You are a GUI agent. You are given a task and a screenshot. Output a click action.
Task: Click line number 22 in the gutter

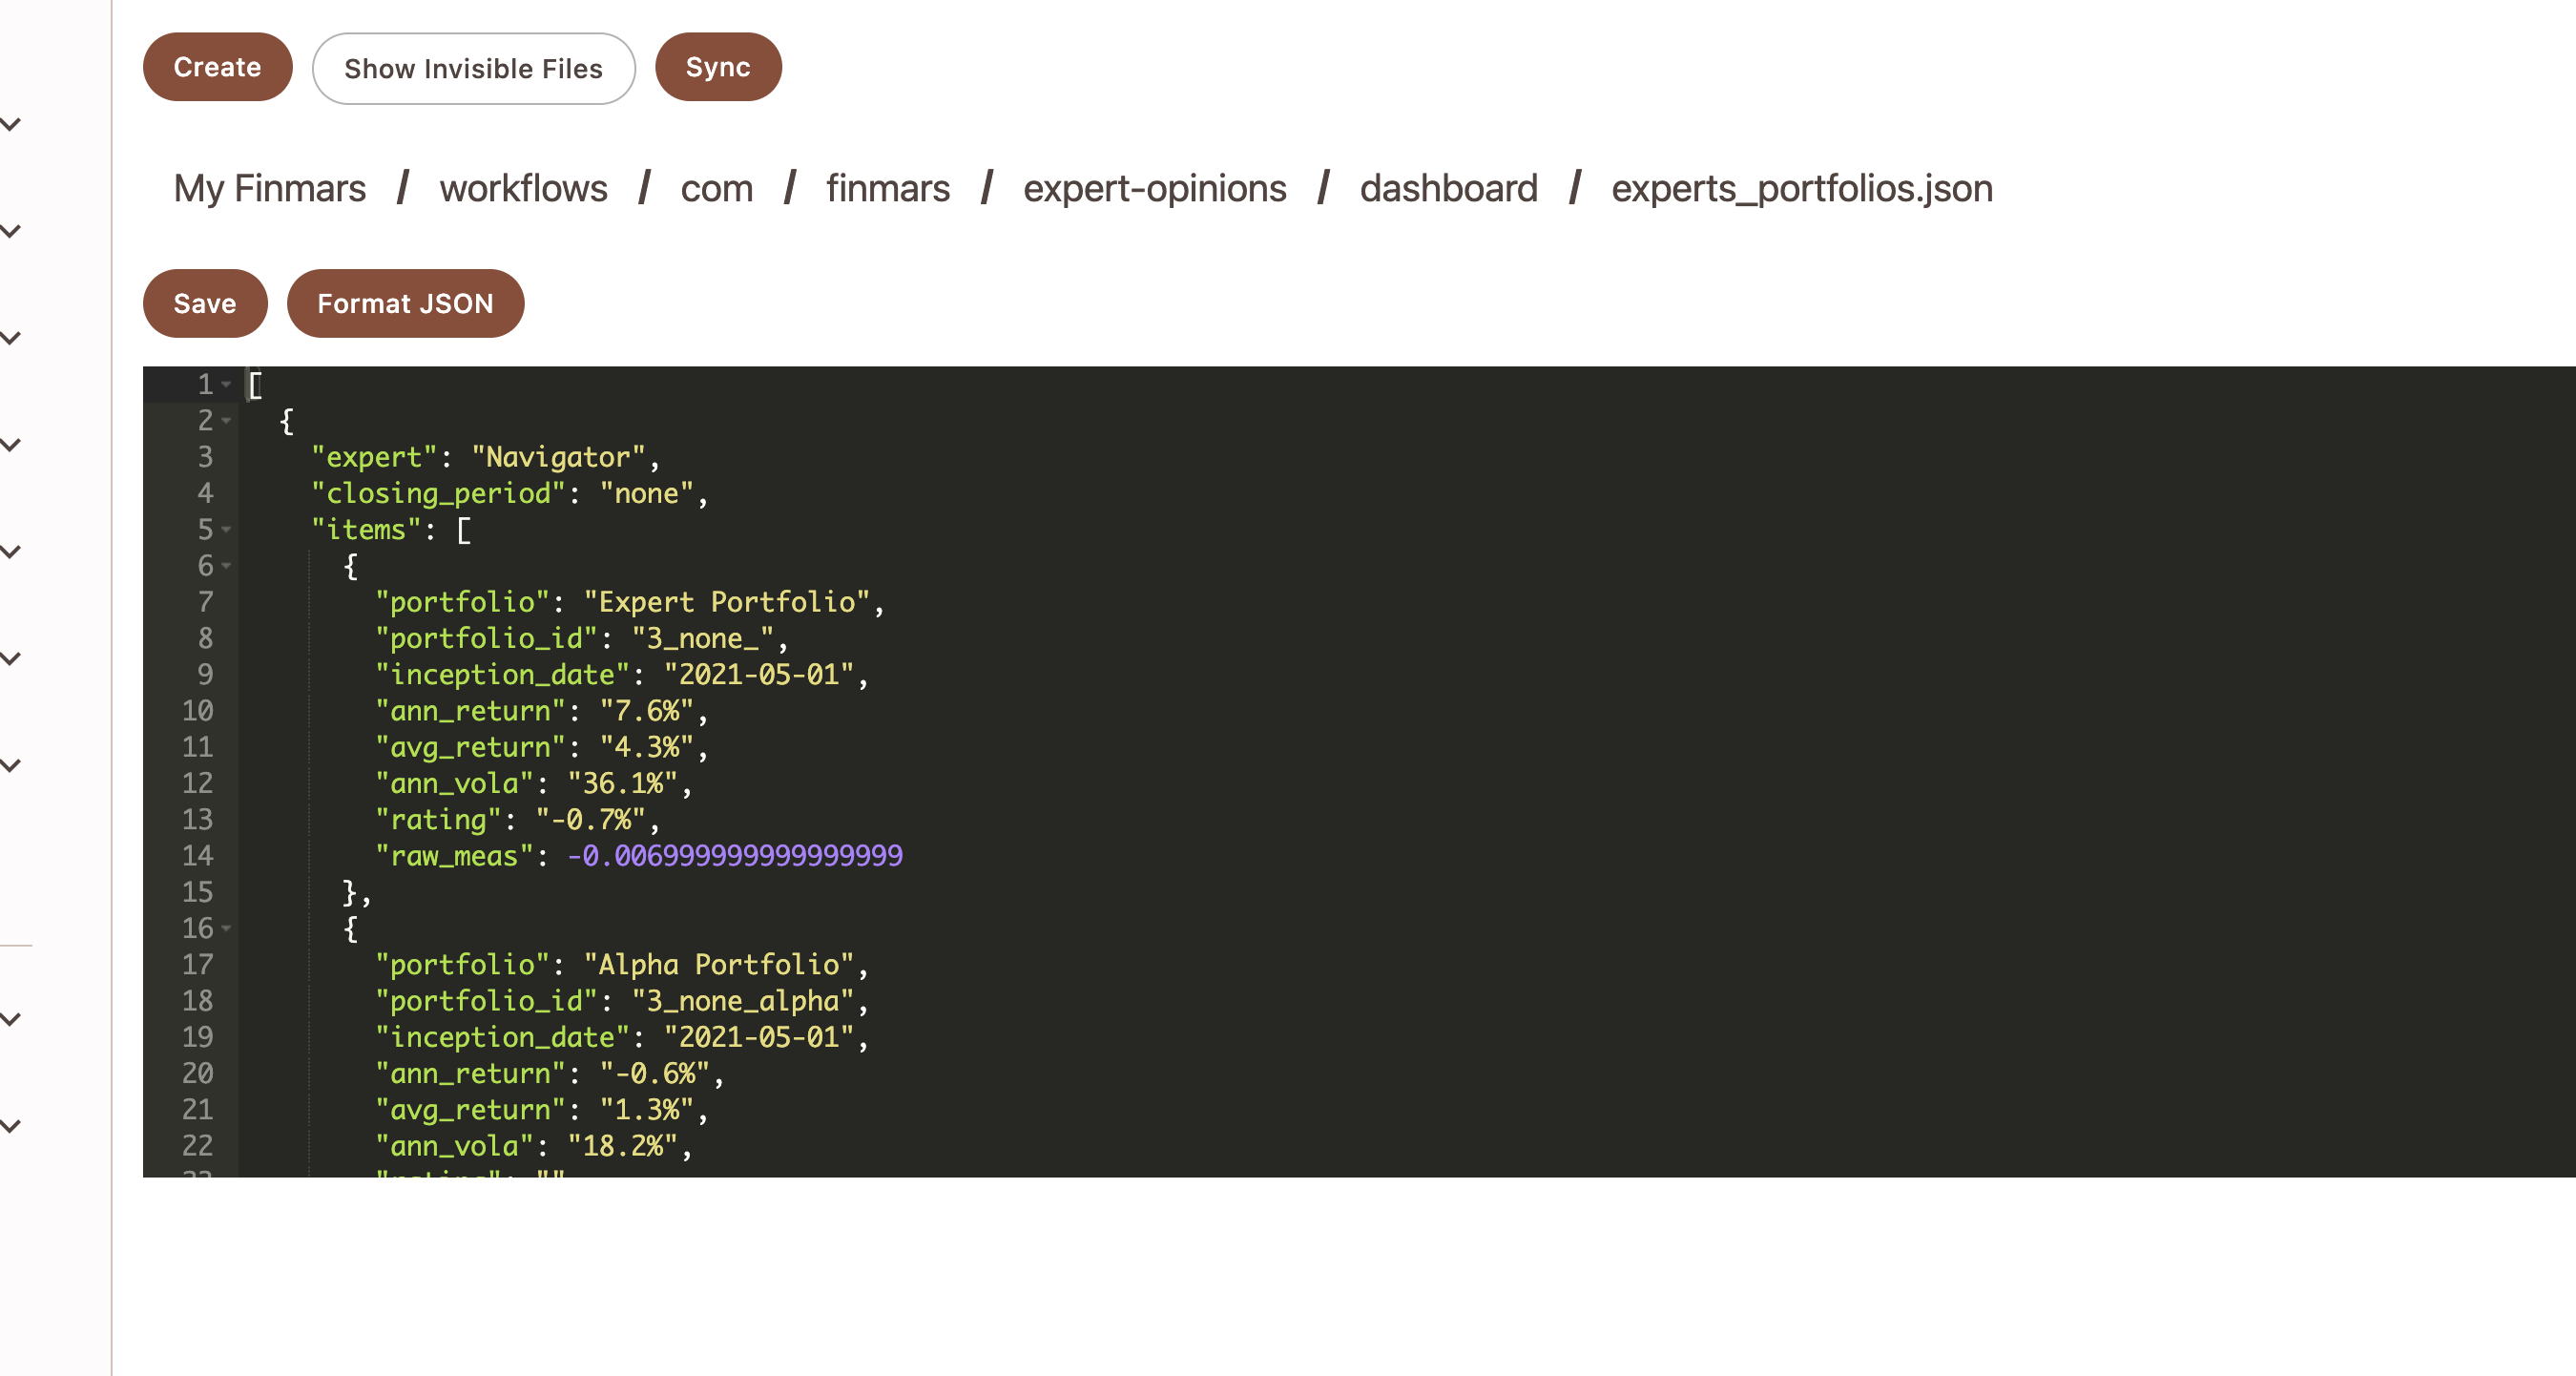point(197,1145)
